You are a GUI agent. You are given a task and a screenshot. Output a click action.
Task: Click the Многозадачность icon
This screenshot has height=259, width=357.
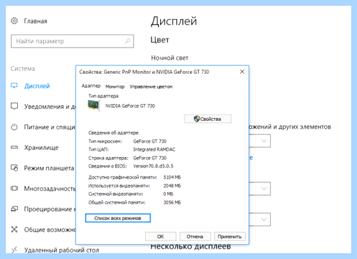[14, 188]
